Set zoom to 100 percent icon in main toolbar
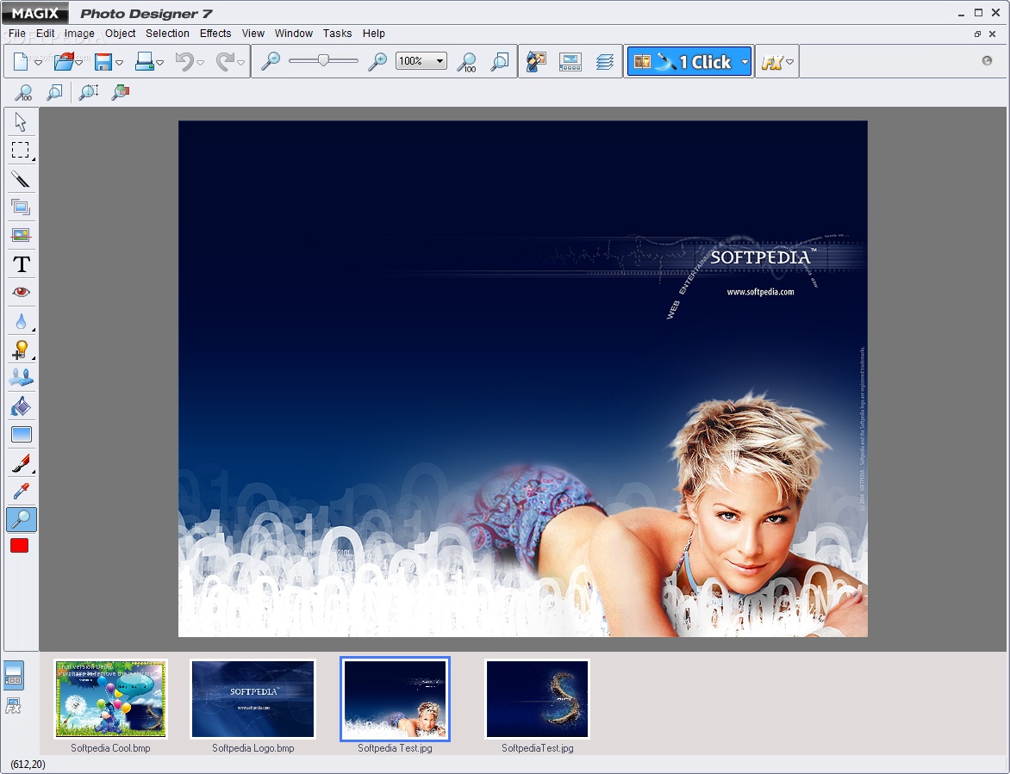Image resolution: width=1010 pixels, height=774 pixels. pos(465,62)
